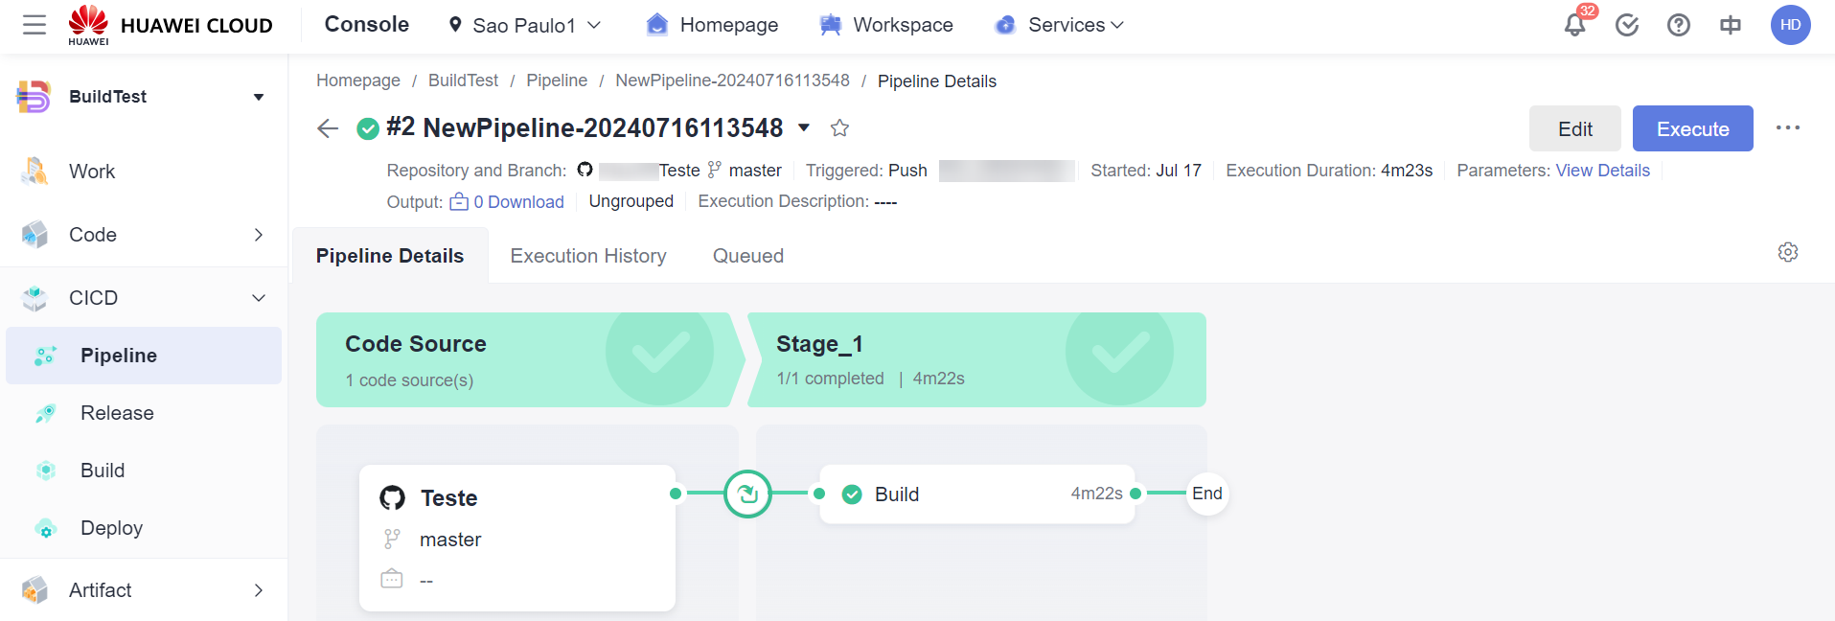
Task: Open the BuildTest project selector
Action: coord(144,97)
